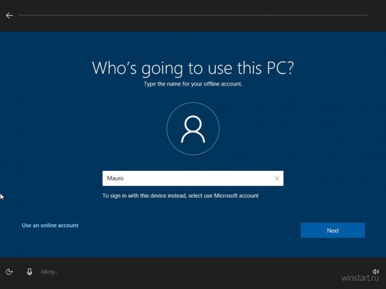Image resolution: width=386 pixels, height=289 pixels.
Task: Click the "Who's going to use this PC?" heading
Action: click(x=193, y=68)
